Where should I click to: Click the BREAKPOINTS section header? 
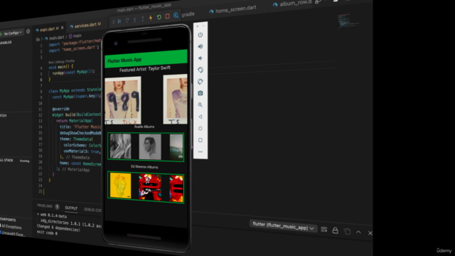(8, 220)
